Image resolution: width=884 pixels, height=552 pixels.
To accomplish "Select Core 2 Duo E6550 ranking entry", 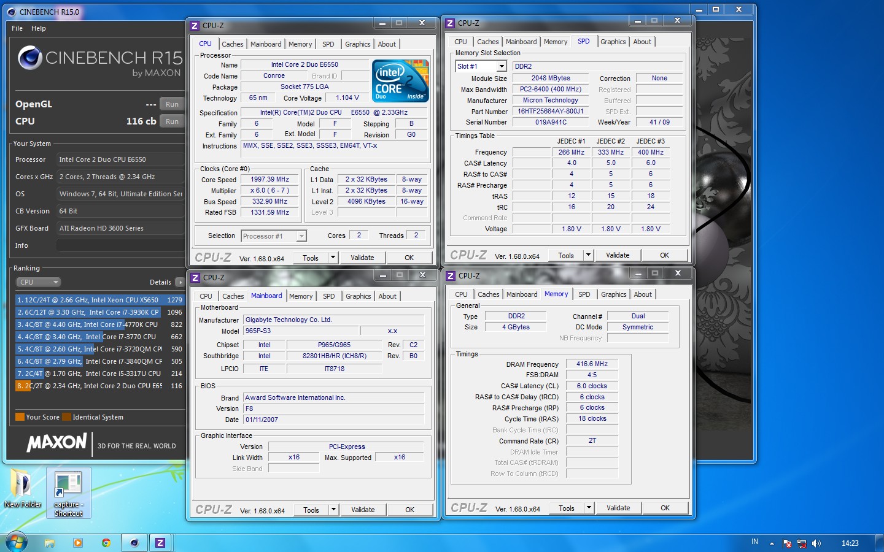I will pos(99,386).
